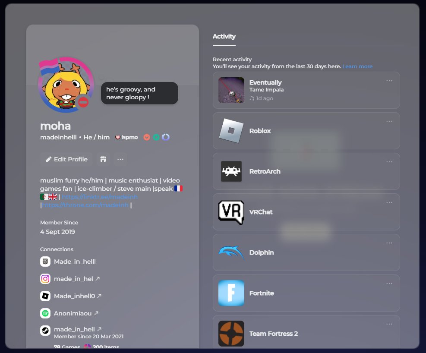Click the French flag emoji in bio

[x=179, y=189]
